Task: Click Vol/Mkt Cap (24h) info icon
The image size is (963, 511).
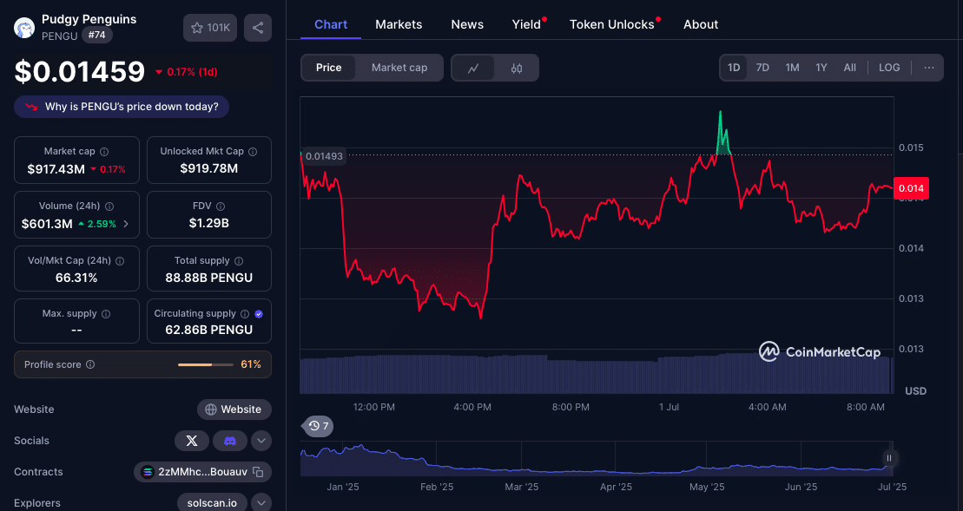Action: [x=120, y=261]
